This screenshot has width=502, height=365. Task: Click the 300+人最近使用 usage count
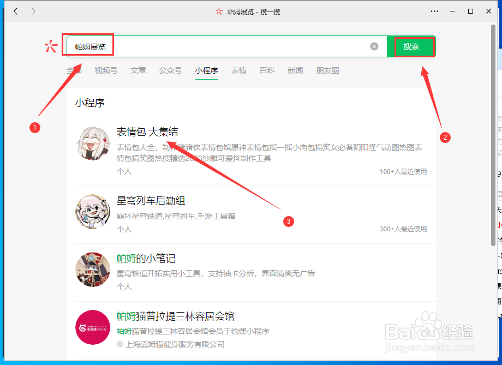(x=403, y=229)
